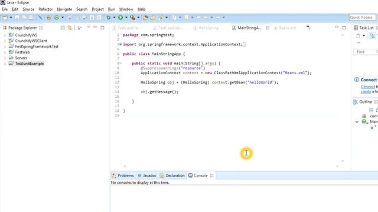
Task: Click the Debug bug icon
Action: 109,18
